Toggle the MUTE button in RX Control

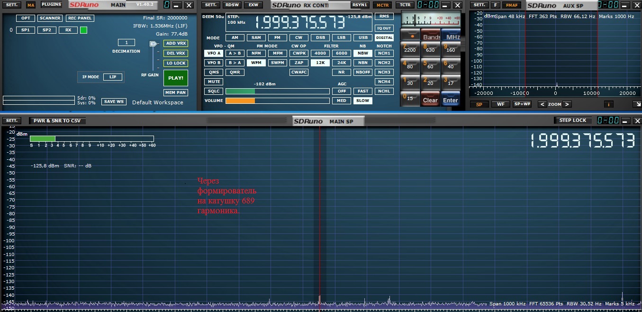coord(214,82)
